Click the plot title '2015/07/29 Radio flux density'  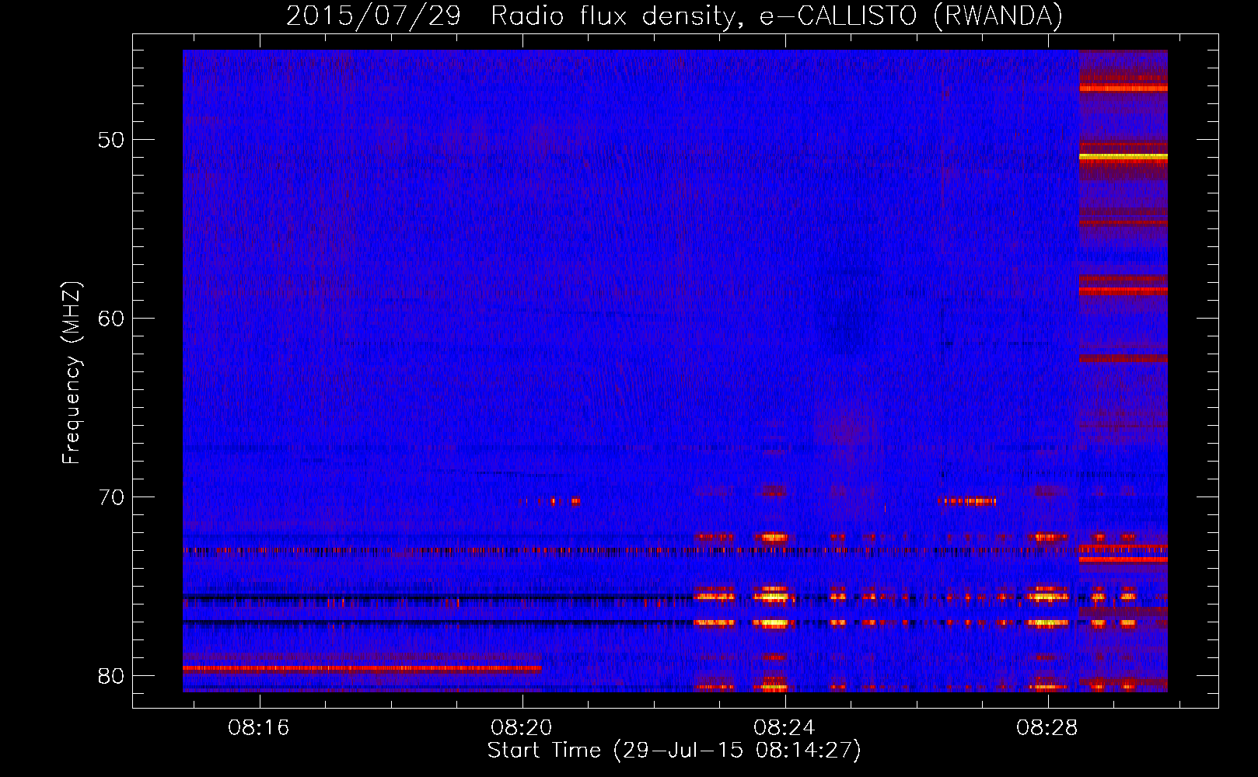tap(510, 16)
